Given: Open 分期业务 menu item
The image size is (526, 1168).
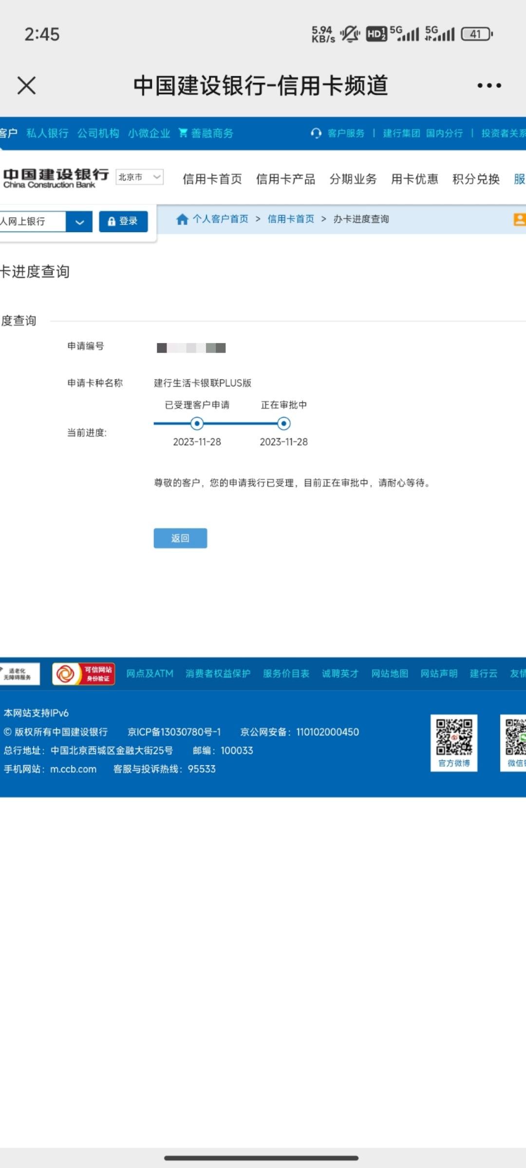Looking at the screenshot, I should point(353,179).
